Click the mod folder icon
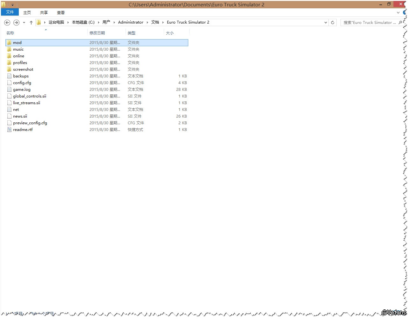 pos(9,43)
